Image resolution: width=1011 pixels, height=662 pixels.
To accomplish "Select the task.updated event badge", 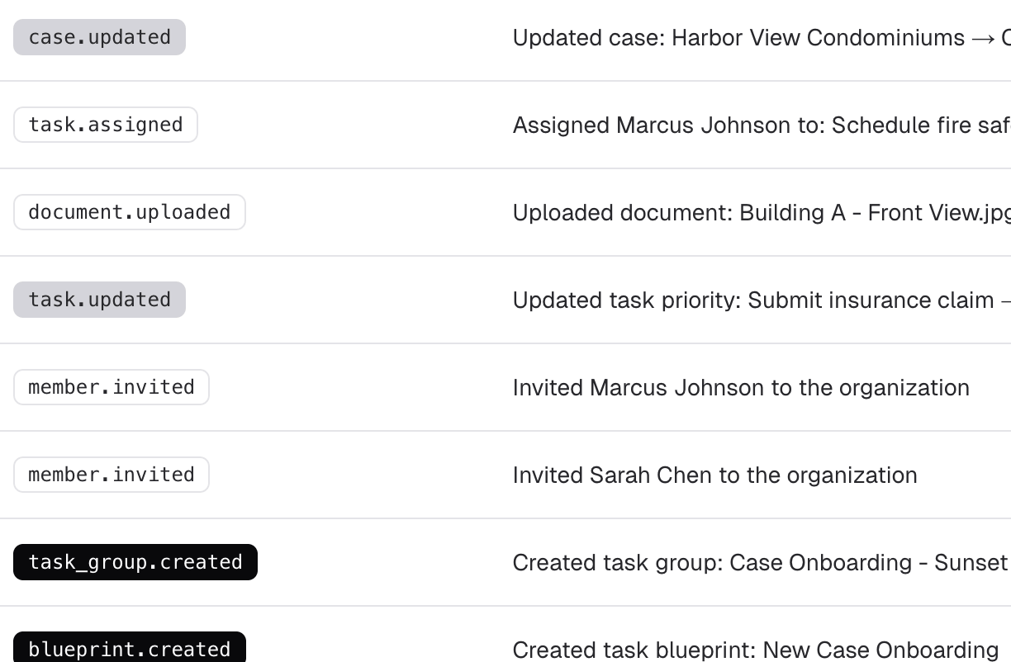I will click(99, 300).
